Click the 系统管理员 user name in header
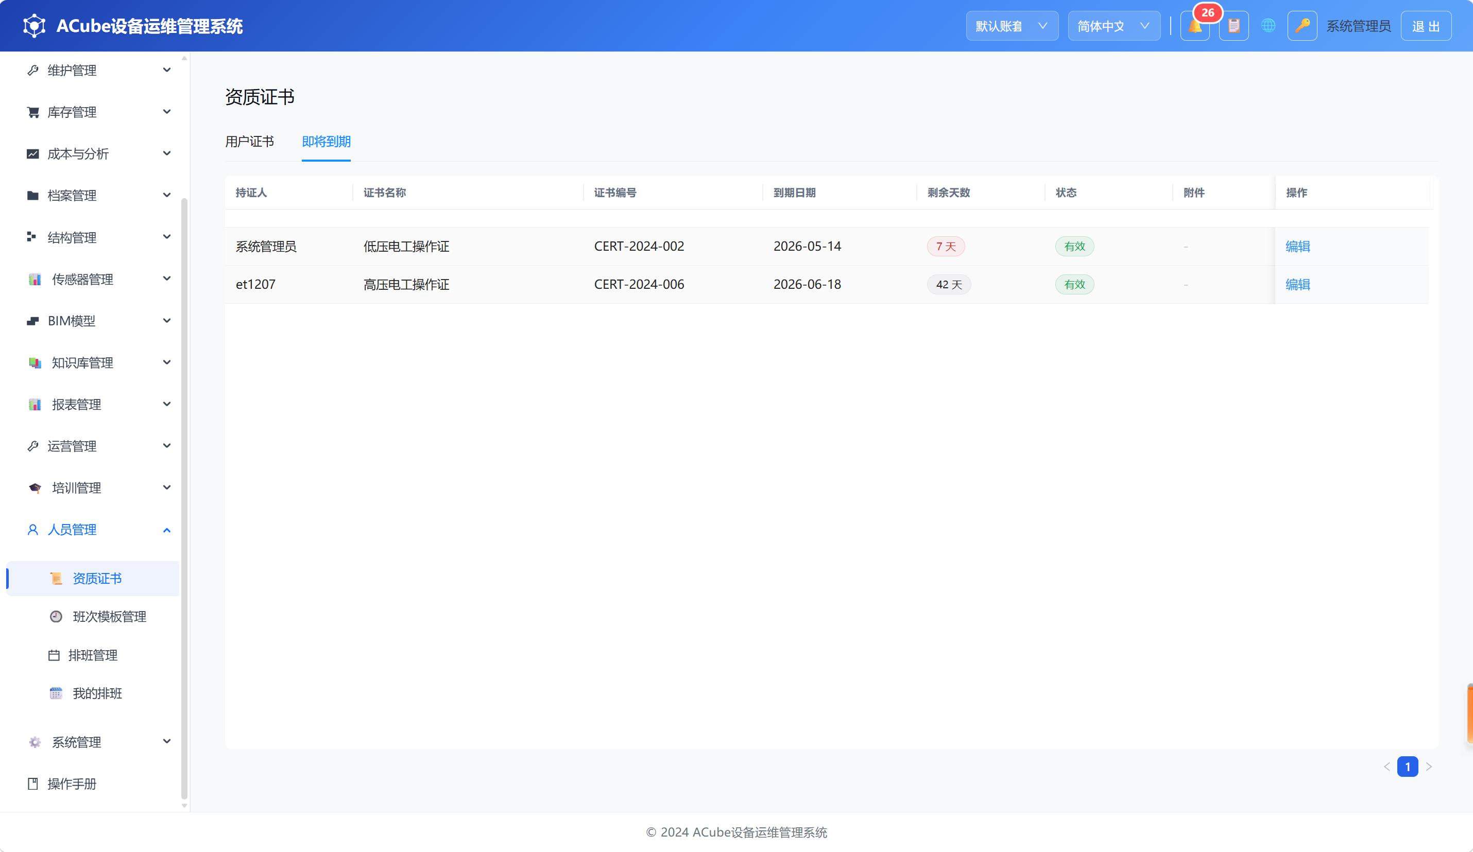Viewport: 1473px width, 852px height. 1359,26
